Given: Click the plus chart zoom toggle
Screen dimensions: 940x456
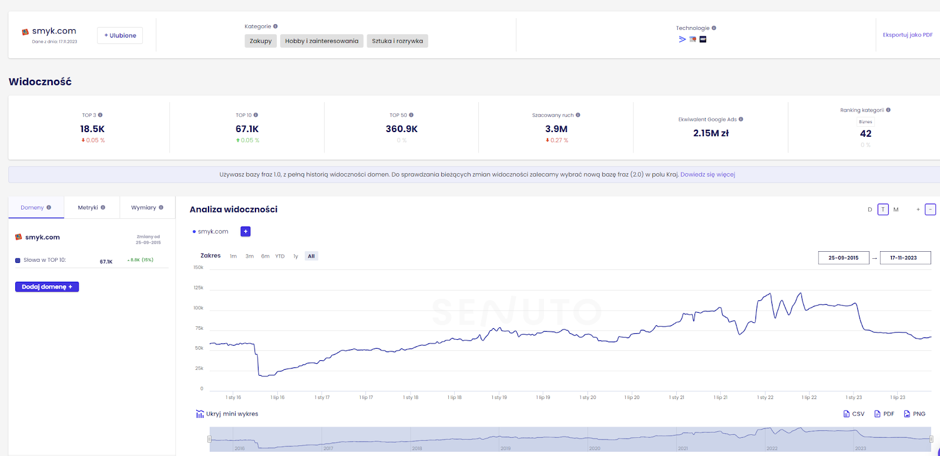Looking at the screenshot, I should coord(918,210).
